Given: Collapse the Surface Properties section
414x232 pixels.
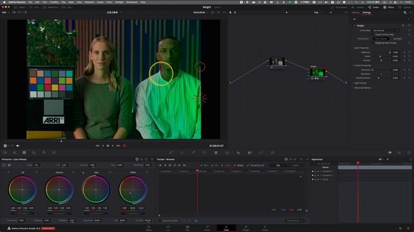Looking at the screenshot, I should pyautogui.click(x=353, y=65).
